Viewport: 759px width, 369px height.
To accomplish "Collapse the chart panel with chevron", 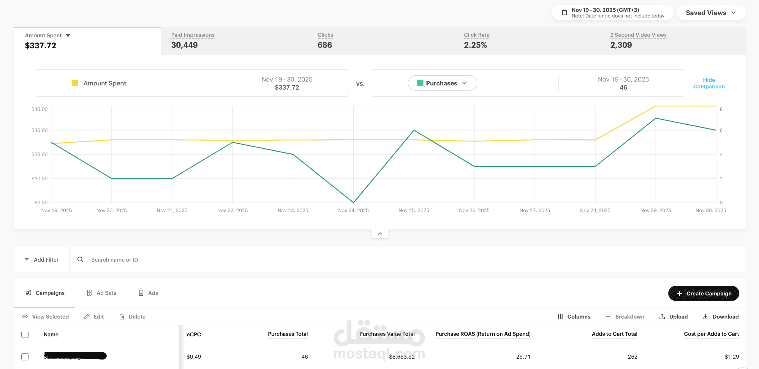I will click(380, 233).
